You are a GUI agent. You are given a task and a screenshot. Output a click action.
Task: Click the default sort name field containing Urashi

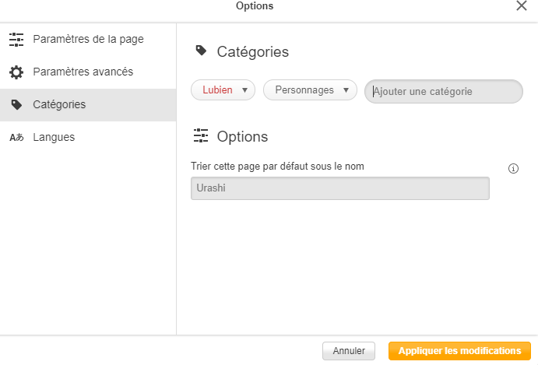click(339, 188)
